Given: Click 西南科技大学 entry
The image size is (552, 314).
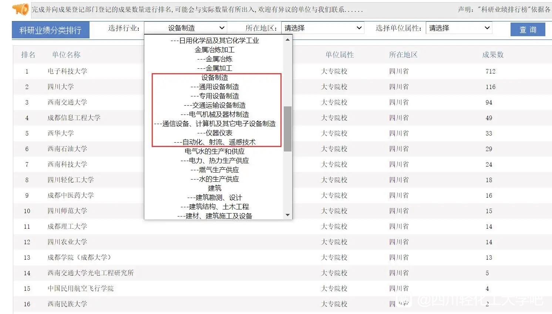Looking at the screenshot, I should click(x=67, y=164).
